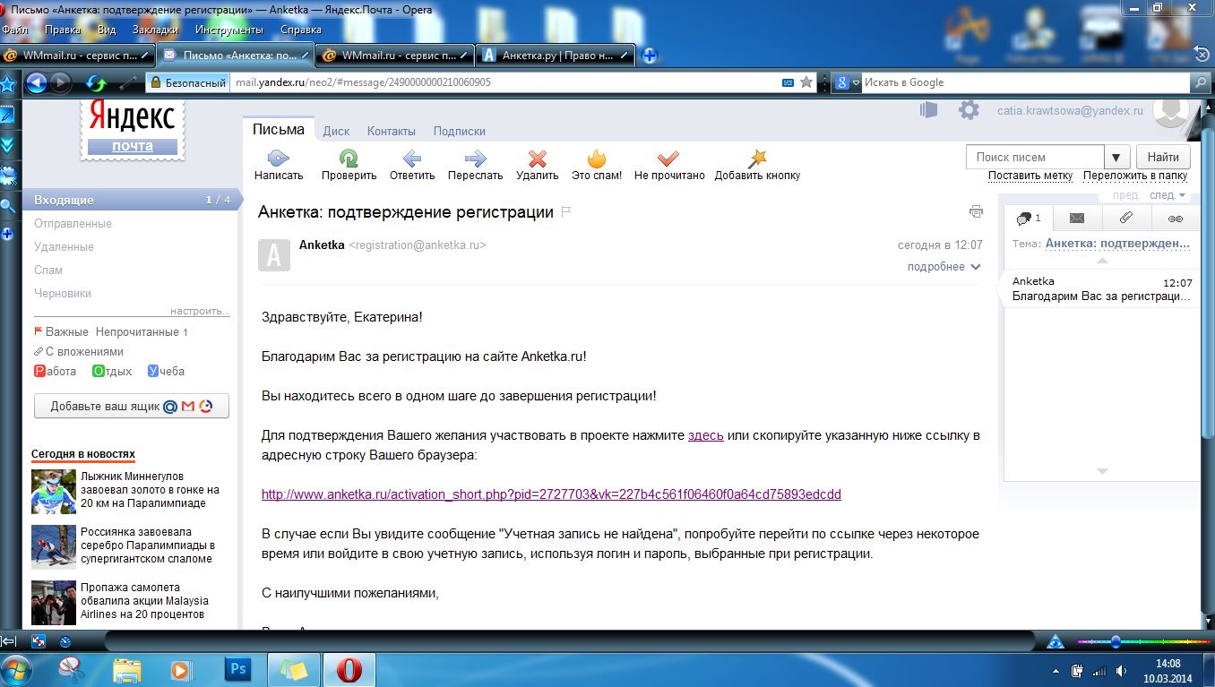The width and height of the screenshot is (1215, 687).
Task: Open the Opera bookmarks star panel icon
Action: click(x=8, y=84)
